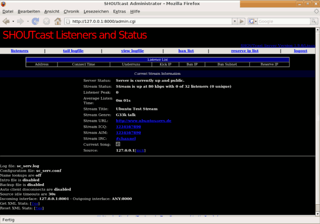Open the Back button history dropdown
The height and width of the screenshot is (224, 320).
pos(13,21)
